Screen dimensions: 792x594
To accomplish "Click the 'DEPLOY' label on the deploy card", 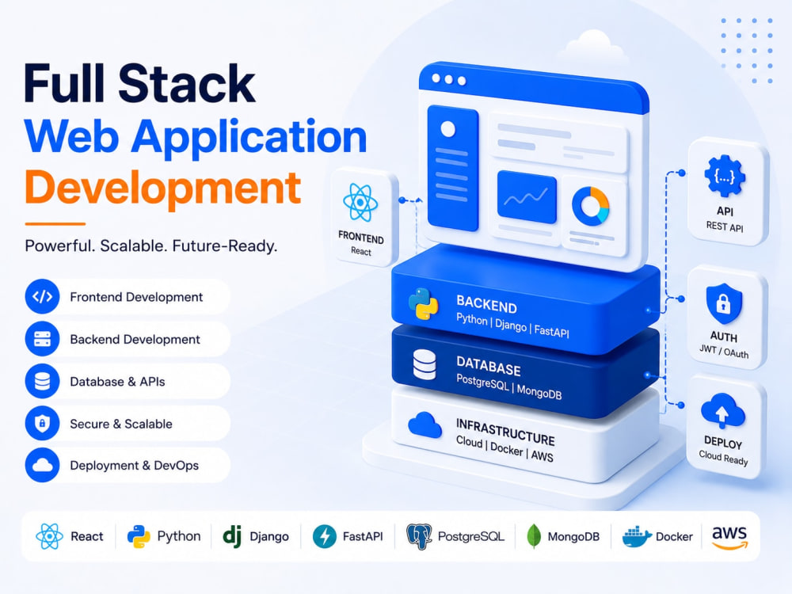I will tap(723, 443).
